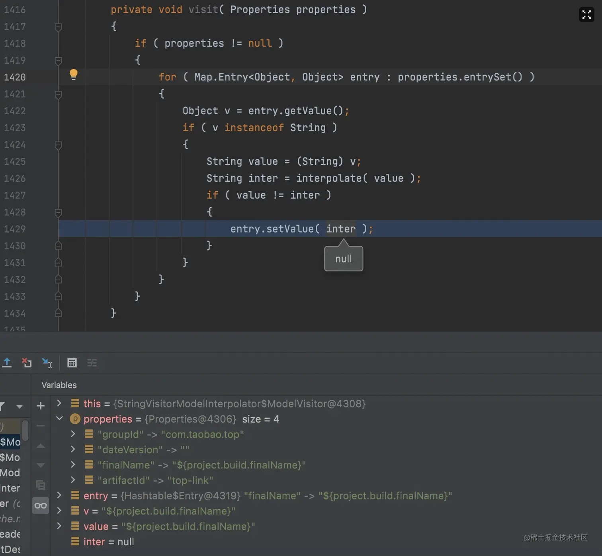Collapse code fold marker at line 1421
The image size is (602, 556).
pyautogui.click(x=58, y=94)
